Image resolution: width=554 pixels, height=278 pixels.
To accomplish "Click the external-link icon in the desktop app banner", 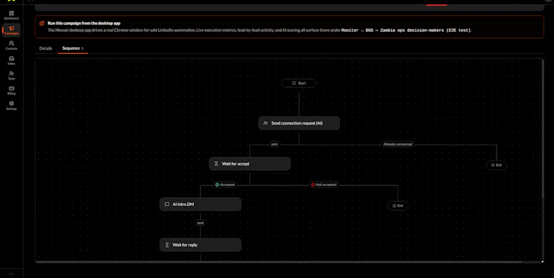I will [x=42, y=24].
